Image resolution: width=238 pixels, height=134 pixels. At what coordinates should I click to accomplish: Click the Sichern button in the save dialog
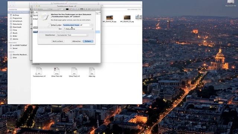click(88, 41)
